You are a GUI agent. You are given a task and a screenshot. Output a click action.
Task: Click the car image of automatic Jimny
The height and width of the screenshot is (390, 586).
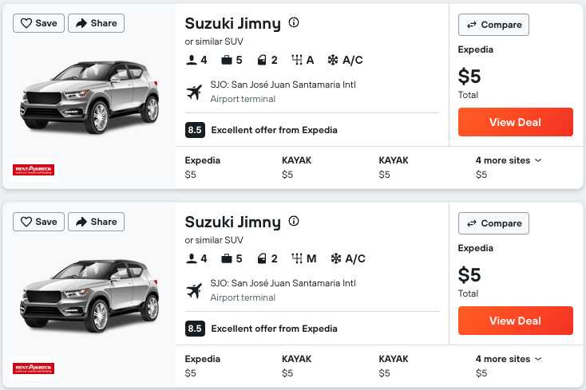pos(89,97)
